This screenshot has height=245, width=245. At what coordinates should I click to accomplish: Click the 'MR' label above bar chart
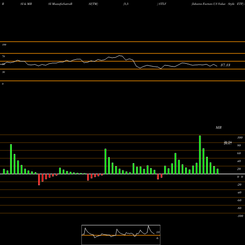pyautogui.click(x=219, y=127)
